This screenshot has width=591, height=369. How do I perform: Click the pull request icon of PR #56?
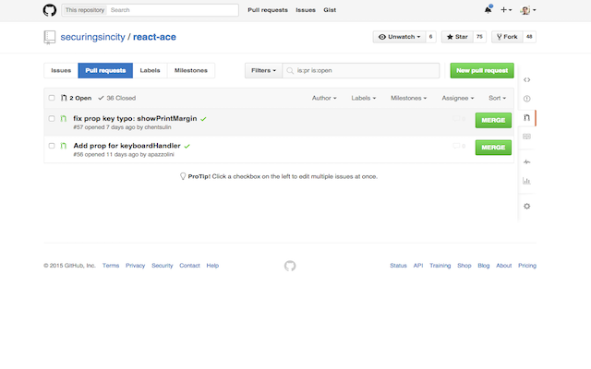64,146
